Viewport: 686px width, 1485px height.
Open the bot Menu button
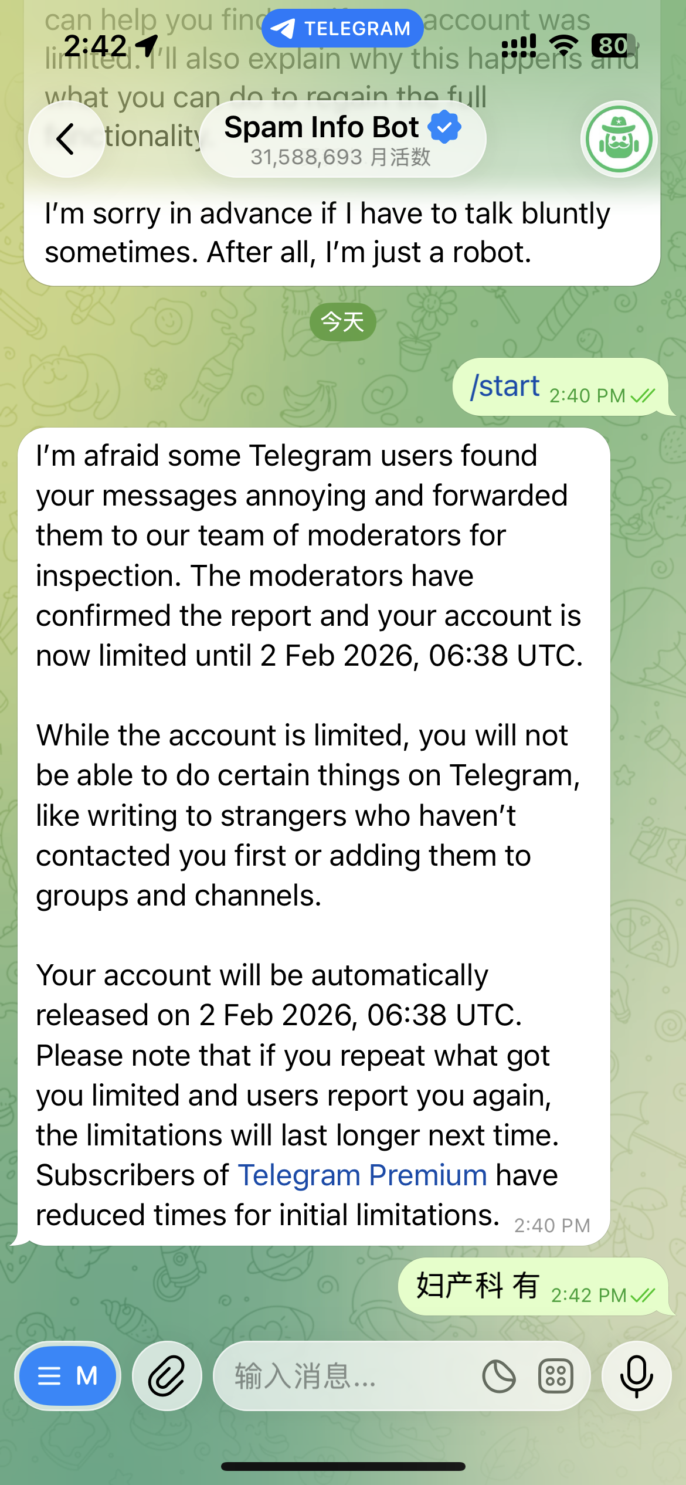(x=67, y=1375)
